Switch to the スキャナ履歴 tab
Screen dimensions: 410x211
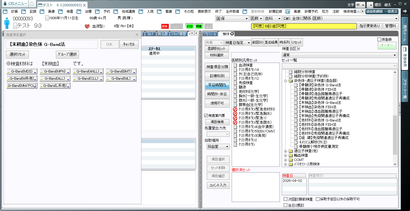click(x=179, y=34)
